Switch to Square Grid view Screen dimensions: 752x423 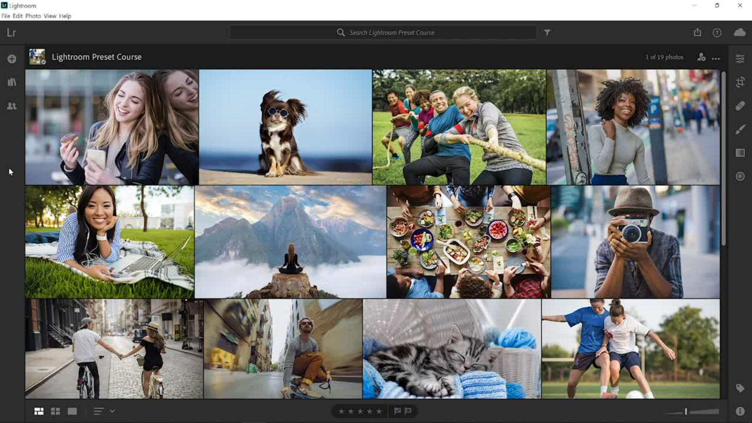pyautogui.click(x=56, y=411)
